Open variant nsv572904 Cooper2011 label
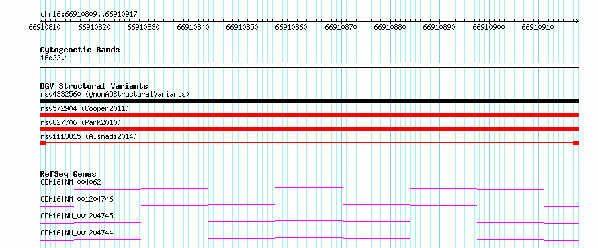The height and width of the screenshot is (248, 598). (85, 108)
